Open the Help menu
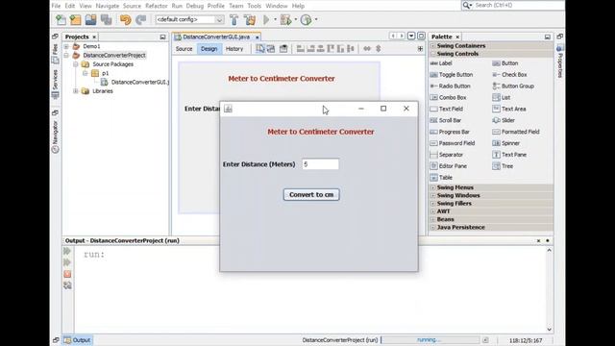 point(298,6)
